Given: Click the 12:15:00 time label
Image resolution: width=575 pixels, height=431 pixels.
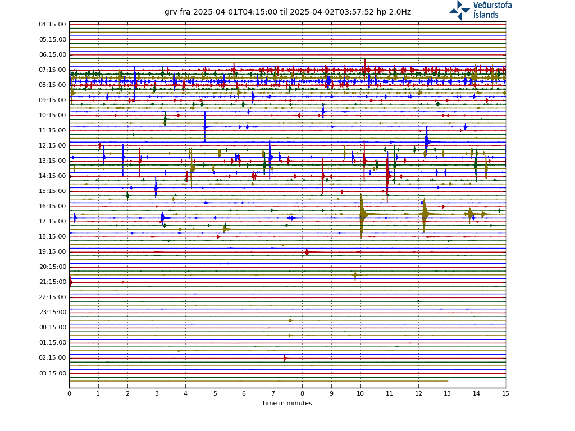Looking at the screenshot, I should coord(52,145).
